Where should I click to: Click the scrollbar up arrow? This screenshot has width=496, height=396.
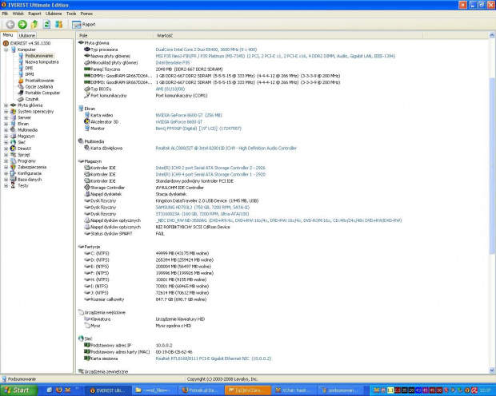pos(492,35)
